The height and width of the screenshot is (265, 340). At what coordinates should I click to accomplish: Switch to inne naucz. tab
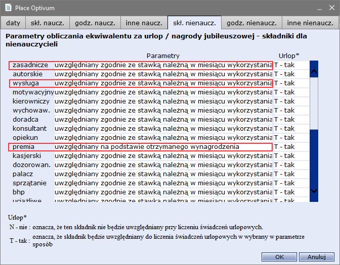pos(144,23)
